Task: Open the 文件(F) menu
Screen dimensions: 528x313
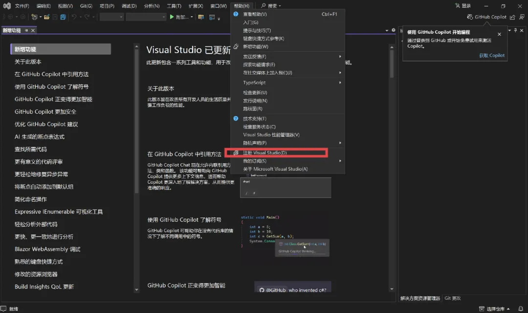Action: click(22, 6)
